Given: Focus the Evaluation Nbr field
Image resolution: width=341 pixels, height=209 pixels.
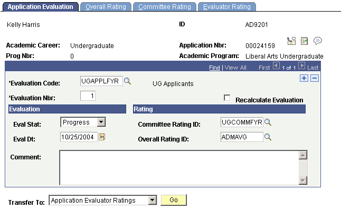Looking at the screenshot, I should [x=88, y=96].
